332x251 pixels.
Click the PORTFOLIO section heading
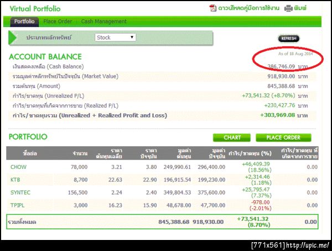pyautogui.click(x=28, y=137)
